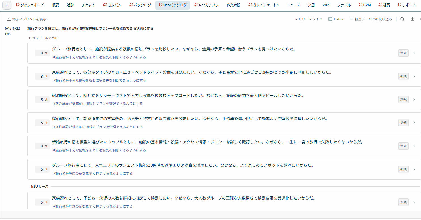Viewport: 421px width, 220px height.
Task: Open the story about comparing 宿泊プラン
Action: pos(174,49)
